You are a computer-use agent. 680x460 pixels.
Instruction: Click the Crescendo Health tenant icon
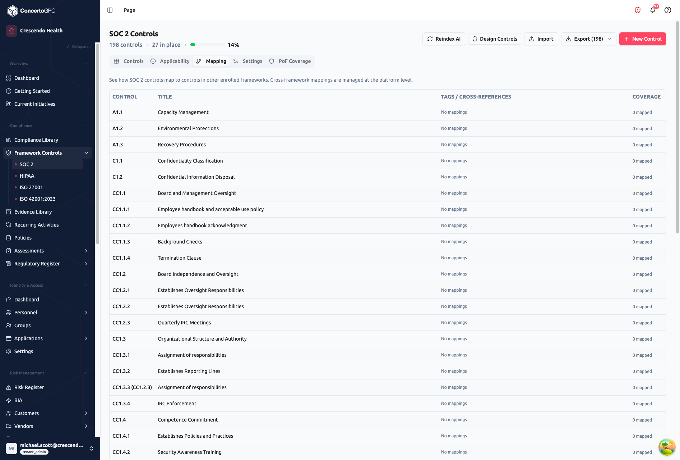pos(11,31)
